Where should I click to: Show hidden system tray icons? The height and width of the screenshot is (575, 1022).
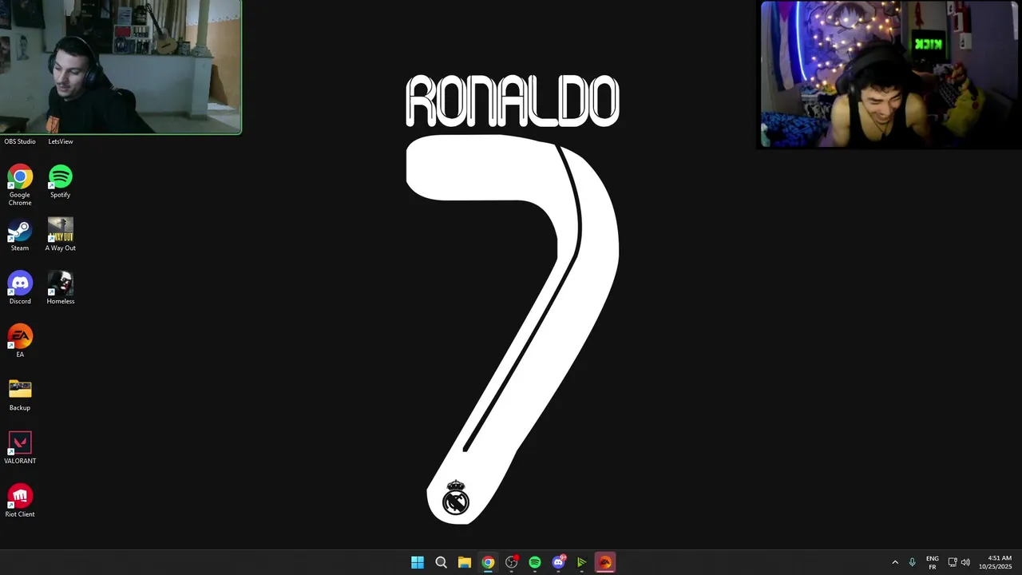(895, 562)
